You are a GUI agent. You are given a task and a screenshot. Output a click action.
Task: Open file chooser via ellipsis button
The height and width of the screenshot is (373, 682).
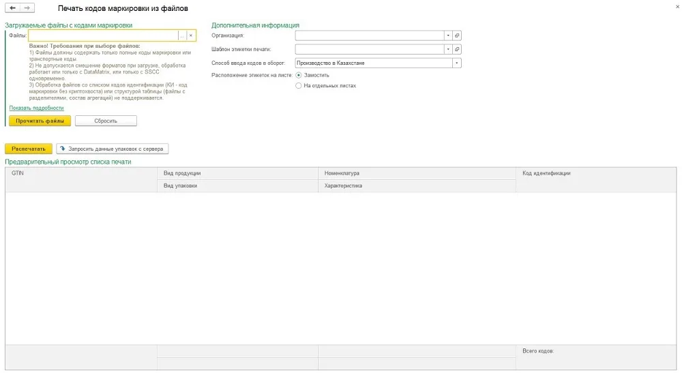(182, 35)
